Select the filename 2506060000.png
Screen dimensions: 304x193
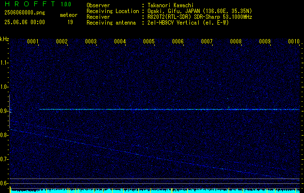pos(25,13)
